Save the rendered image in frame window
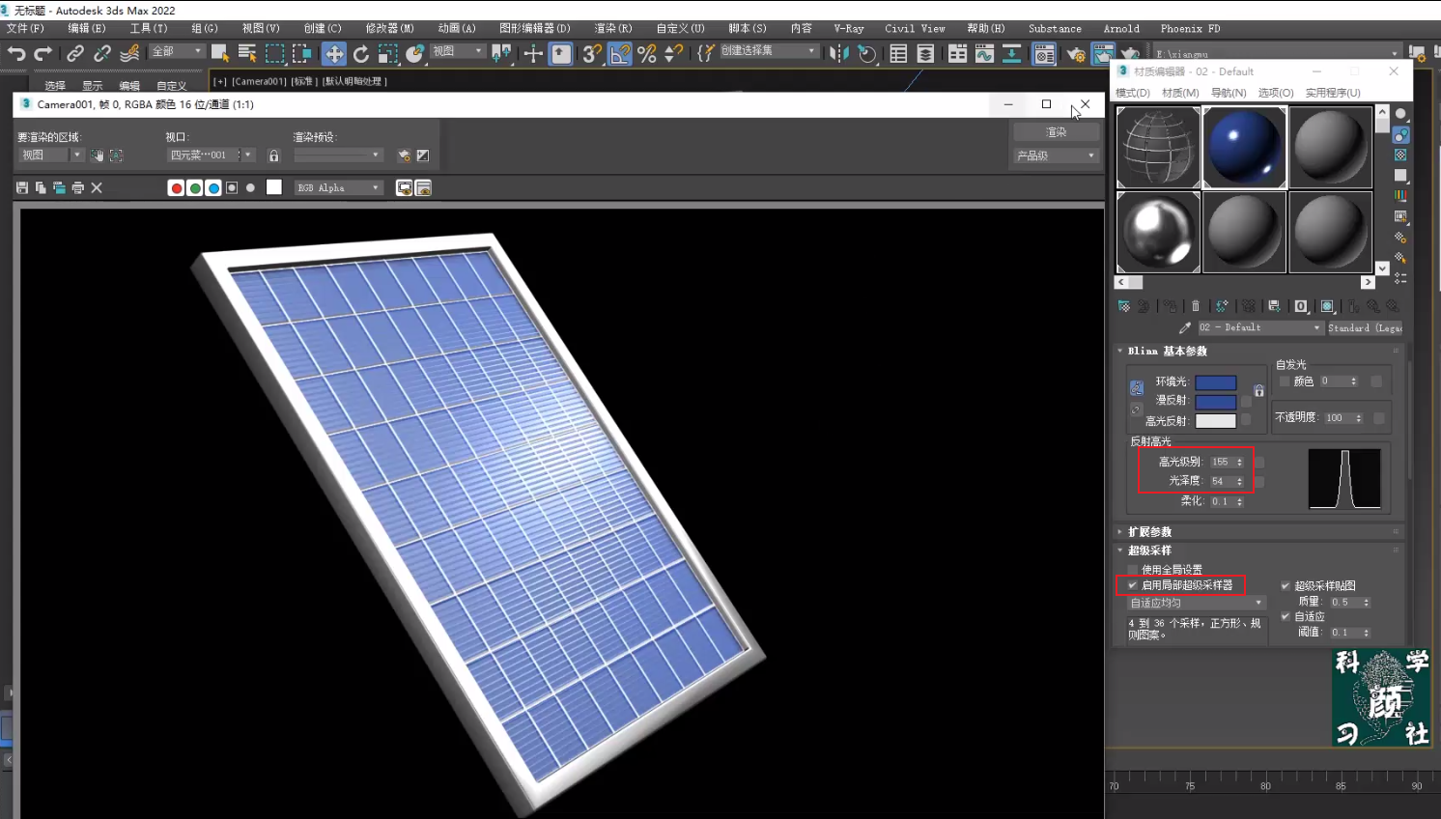Image resolution: width=1441 pixels, height=819 pixels. click(22, 188)
